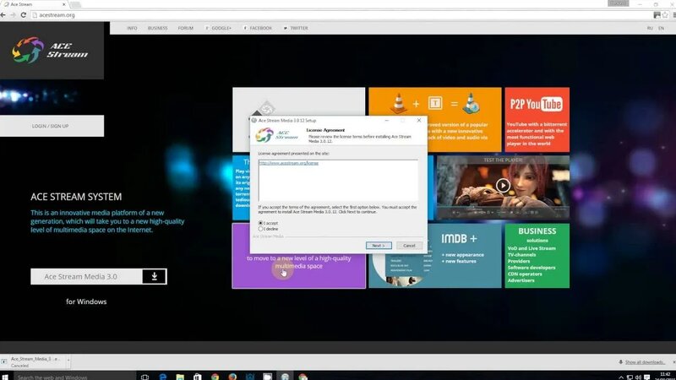676x380 pixels.
Task: Open Task View from taskbar
Action: point(144,377)
